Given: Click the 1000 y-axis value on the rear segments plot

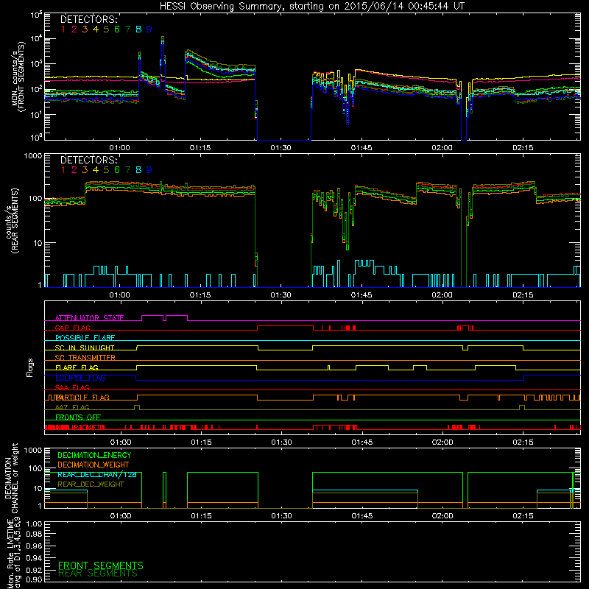Looking at the screenshot, I should pyautogui.click(x=32, y=155).
